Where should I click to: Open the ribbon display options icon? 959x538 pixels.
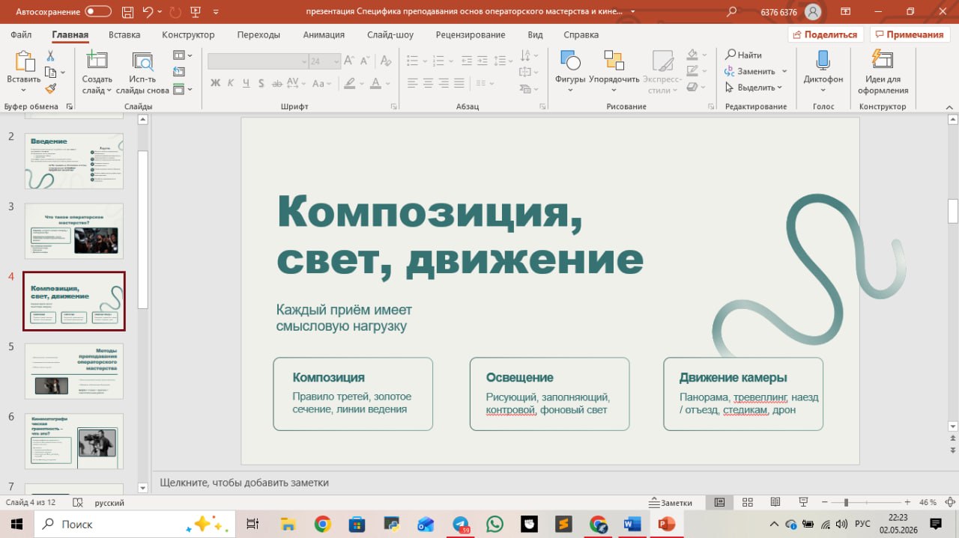point(846,12)
